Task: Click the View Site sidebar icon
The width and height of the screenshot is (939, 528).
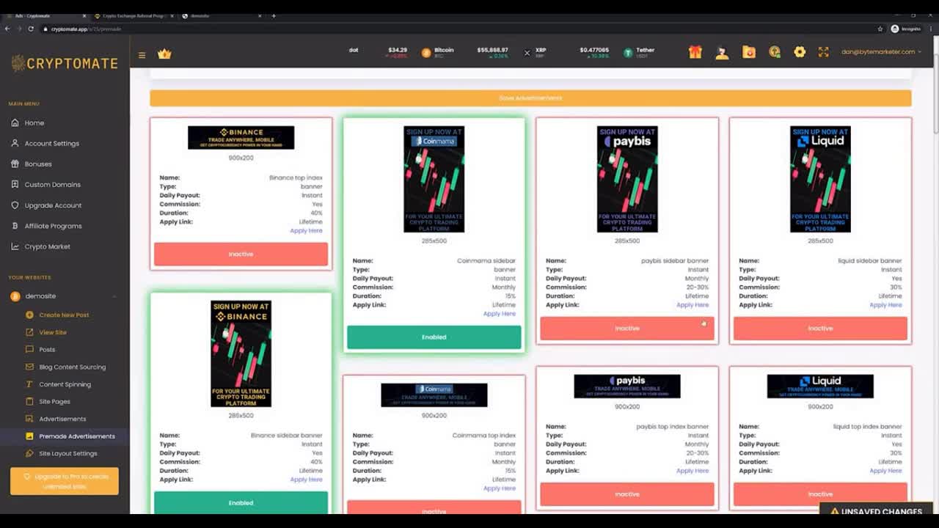Action: click(29, 332)
